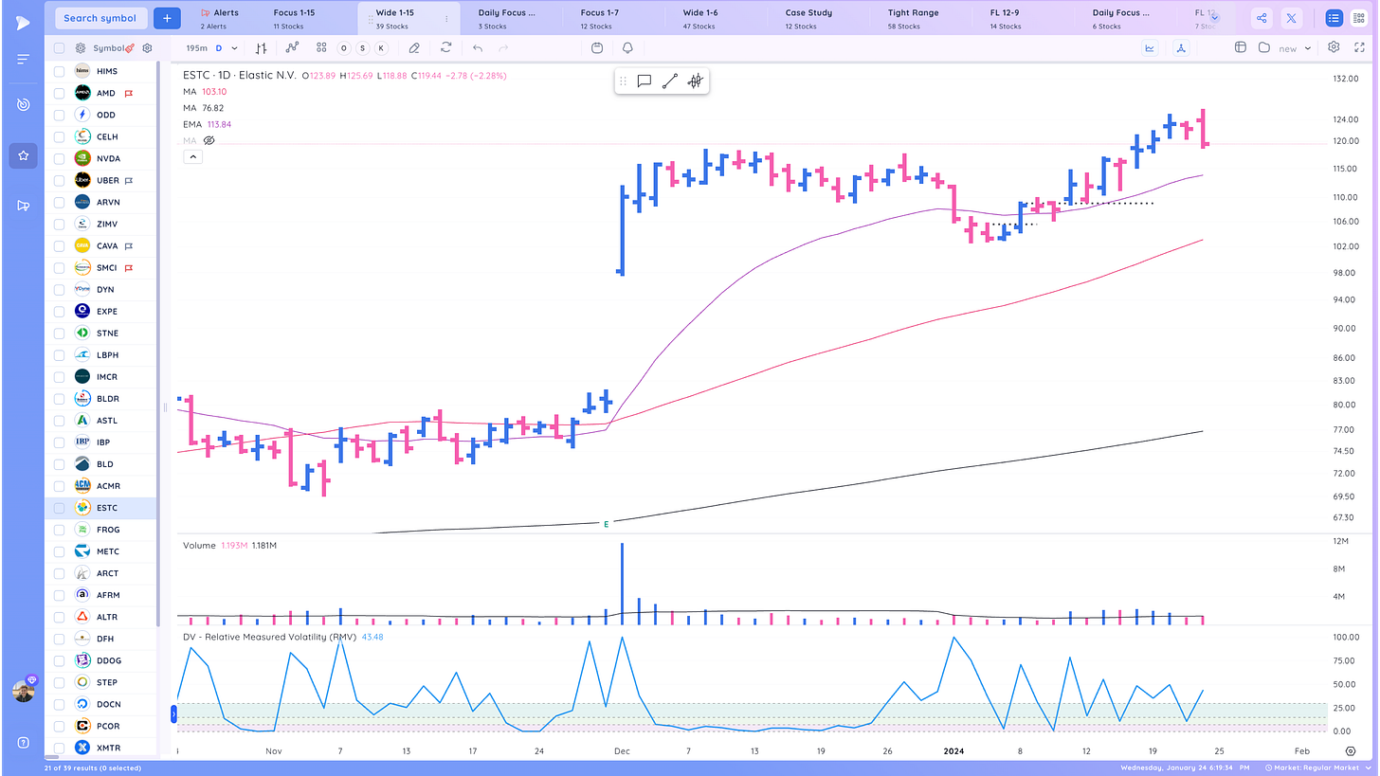Screen dimensions: 1380x776
Task: Select the candlestick measure tool in floating bar
Action: [695, 81]
